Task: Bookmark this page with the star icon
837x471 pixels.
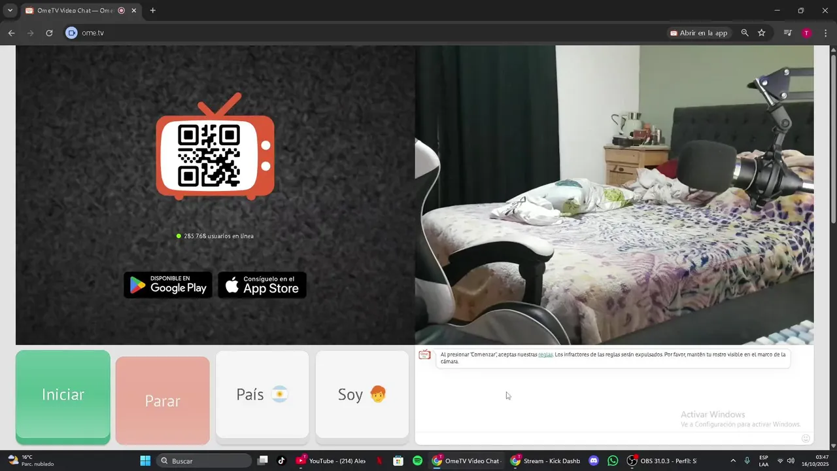Action: tap(761, 33)
